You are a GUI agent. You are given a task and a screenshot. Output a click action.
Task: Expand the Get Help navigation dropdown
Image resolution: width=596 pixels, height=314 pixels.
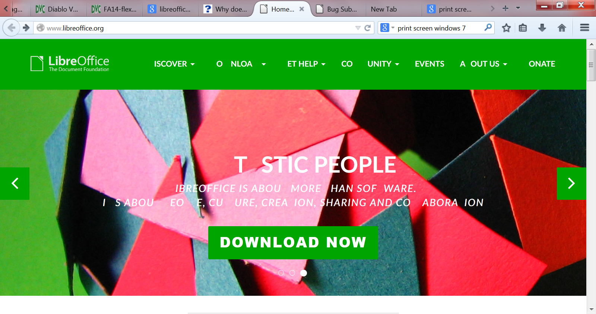(x=306, y=64)
